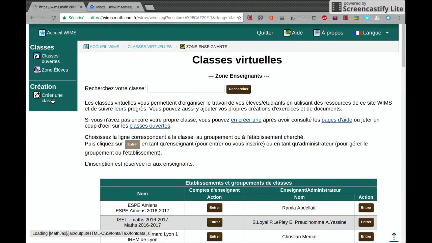Open Aide from the top menu
Viewport: 432px width, 243px height.
point(297,33)
